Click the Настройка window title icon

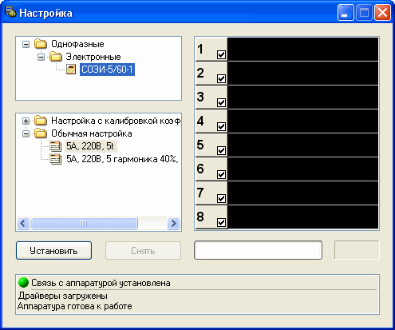click(10, 12)
